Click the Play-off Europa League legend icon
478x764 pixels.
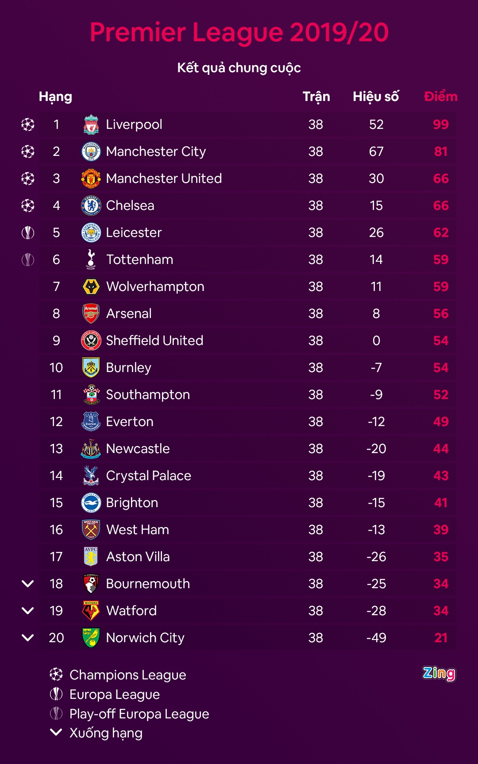56,714
